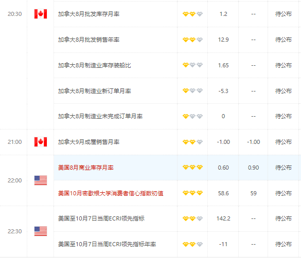
Task: Click the Canadian flag at 21:00
Action: click(x=41, y=142)
